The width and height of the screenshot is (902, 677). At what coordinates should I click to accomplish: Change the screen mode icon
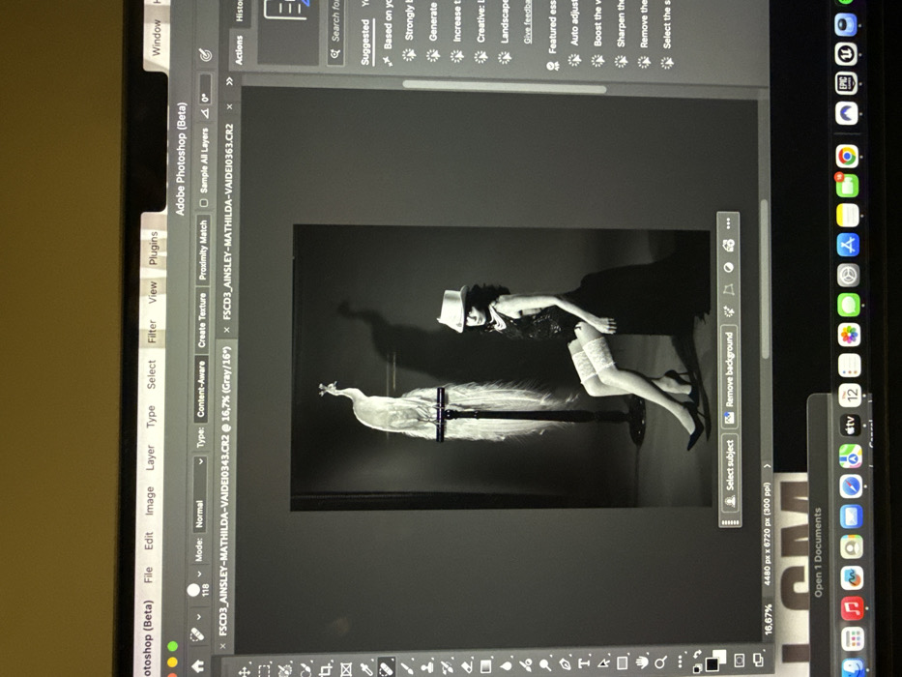click(759, 658)
